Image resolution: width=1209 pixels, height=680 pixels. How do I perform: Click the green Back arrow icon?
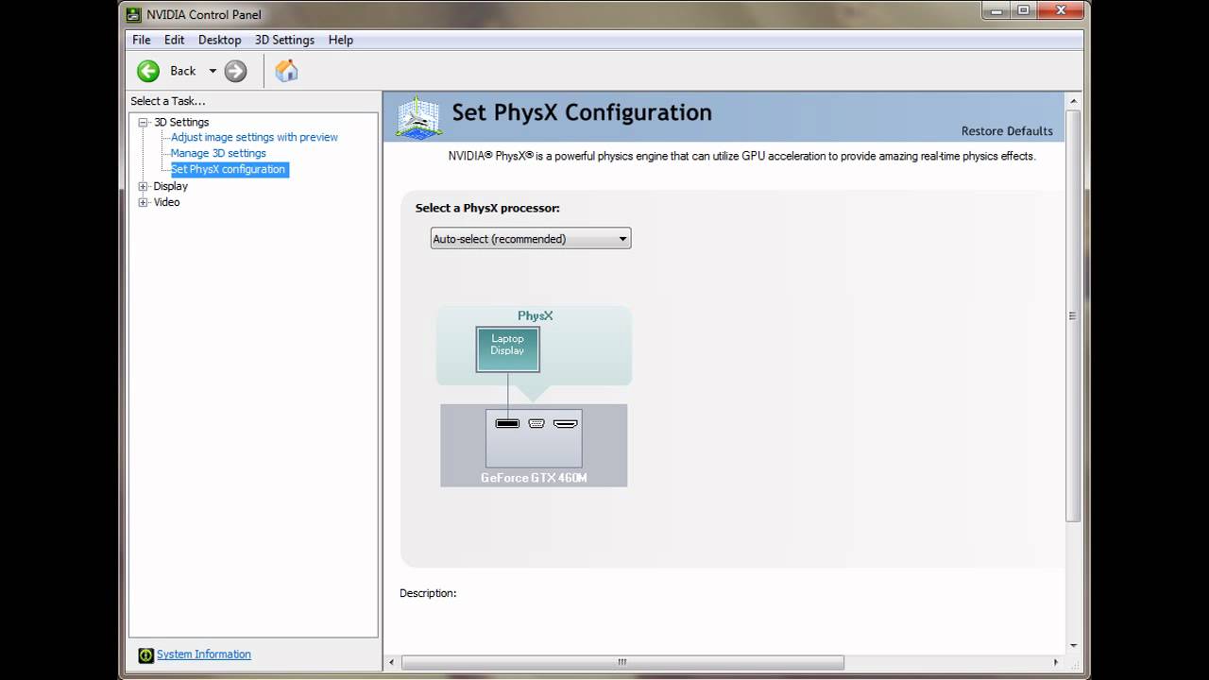pyautogui.click(x=148, y=71)
